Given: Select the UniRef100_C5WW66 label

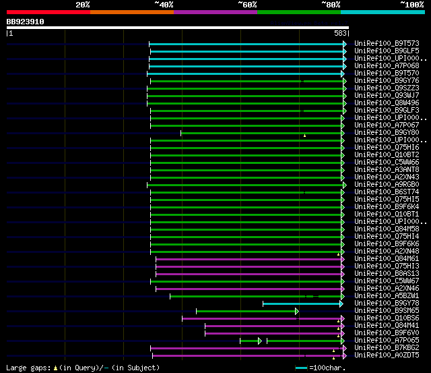Looking at the screenshot, I should tap(387, 163).
